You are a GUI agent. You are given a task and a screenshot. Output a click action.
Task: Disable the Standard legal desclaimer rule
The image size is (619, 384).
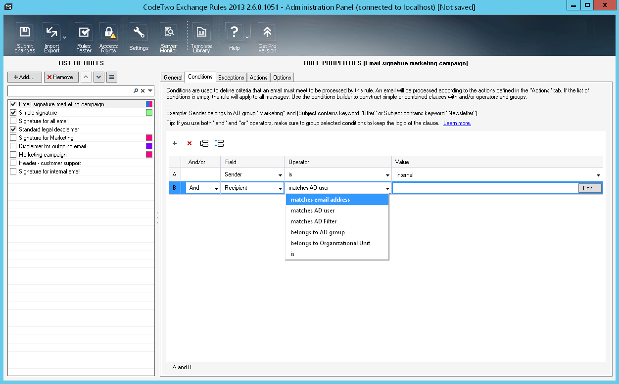point(13,129)
